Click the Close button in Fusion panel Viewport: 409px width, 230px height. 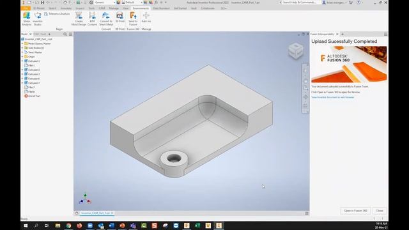coord(380,210)
